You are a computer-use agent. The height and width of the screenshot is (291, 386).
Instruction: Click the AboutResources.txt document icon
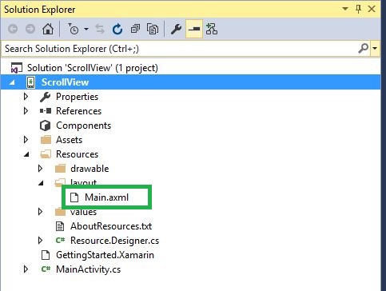[x=60, y=226]
